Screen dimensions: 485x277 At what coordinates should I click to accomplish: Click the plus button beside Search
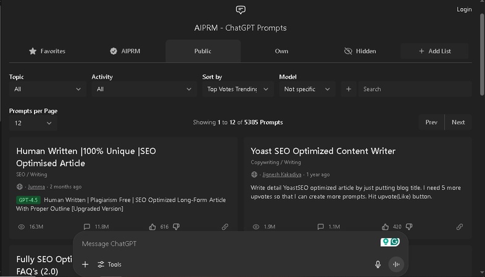(349, 89)
